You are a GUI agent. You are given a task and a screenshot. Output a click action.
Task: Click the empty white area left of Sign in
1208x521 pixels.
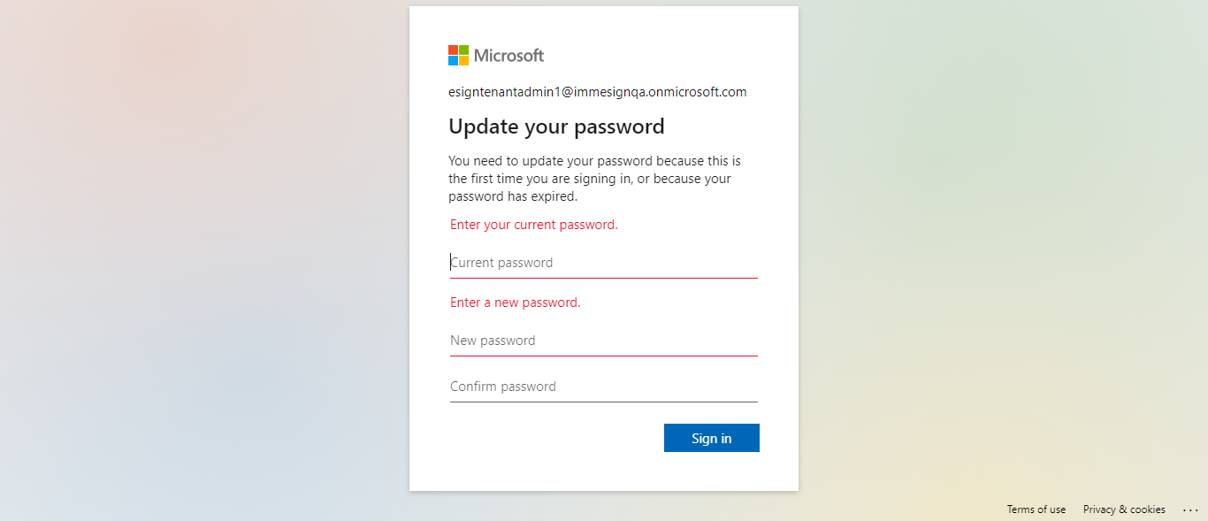click(x=548, y=438)
